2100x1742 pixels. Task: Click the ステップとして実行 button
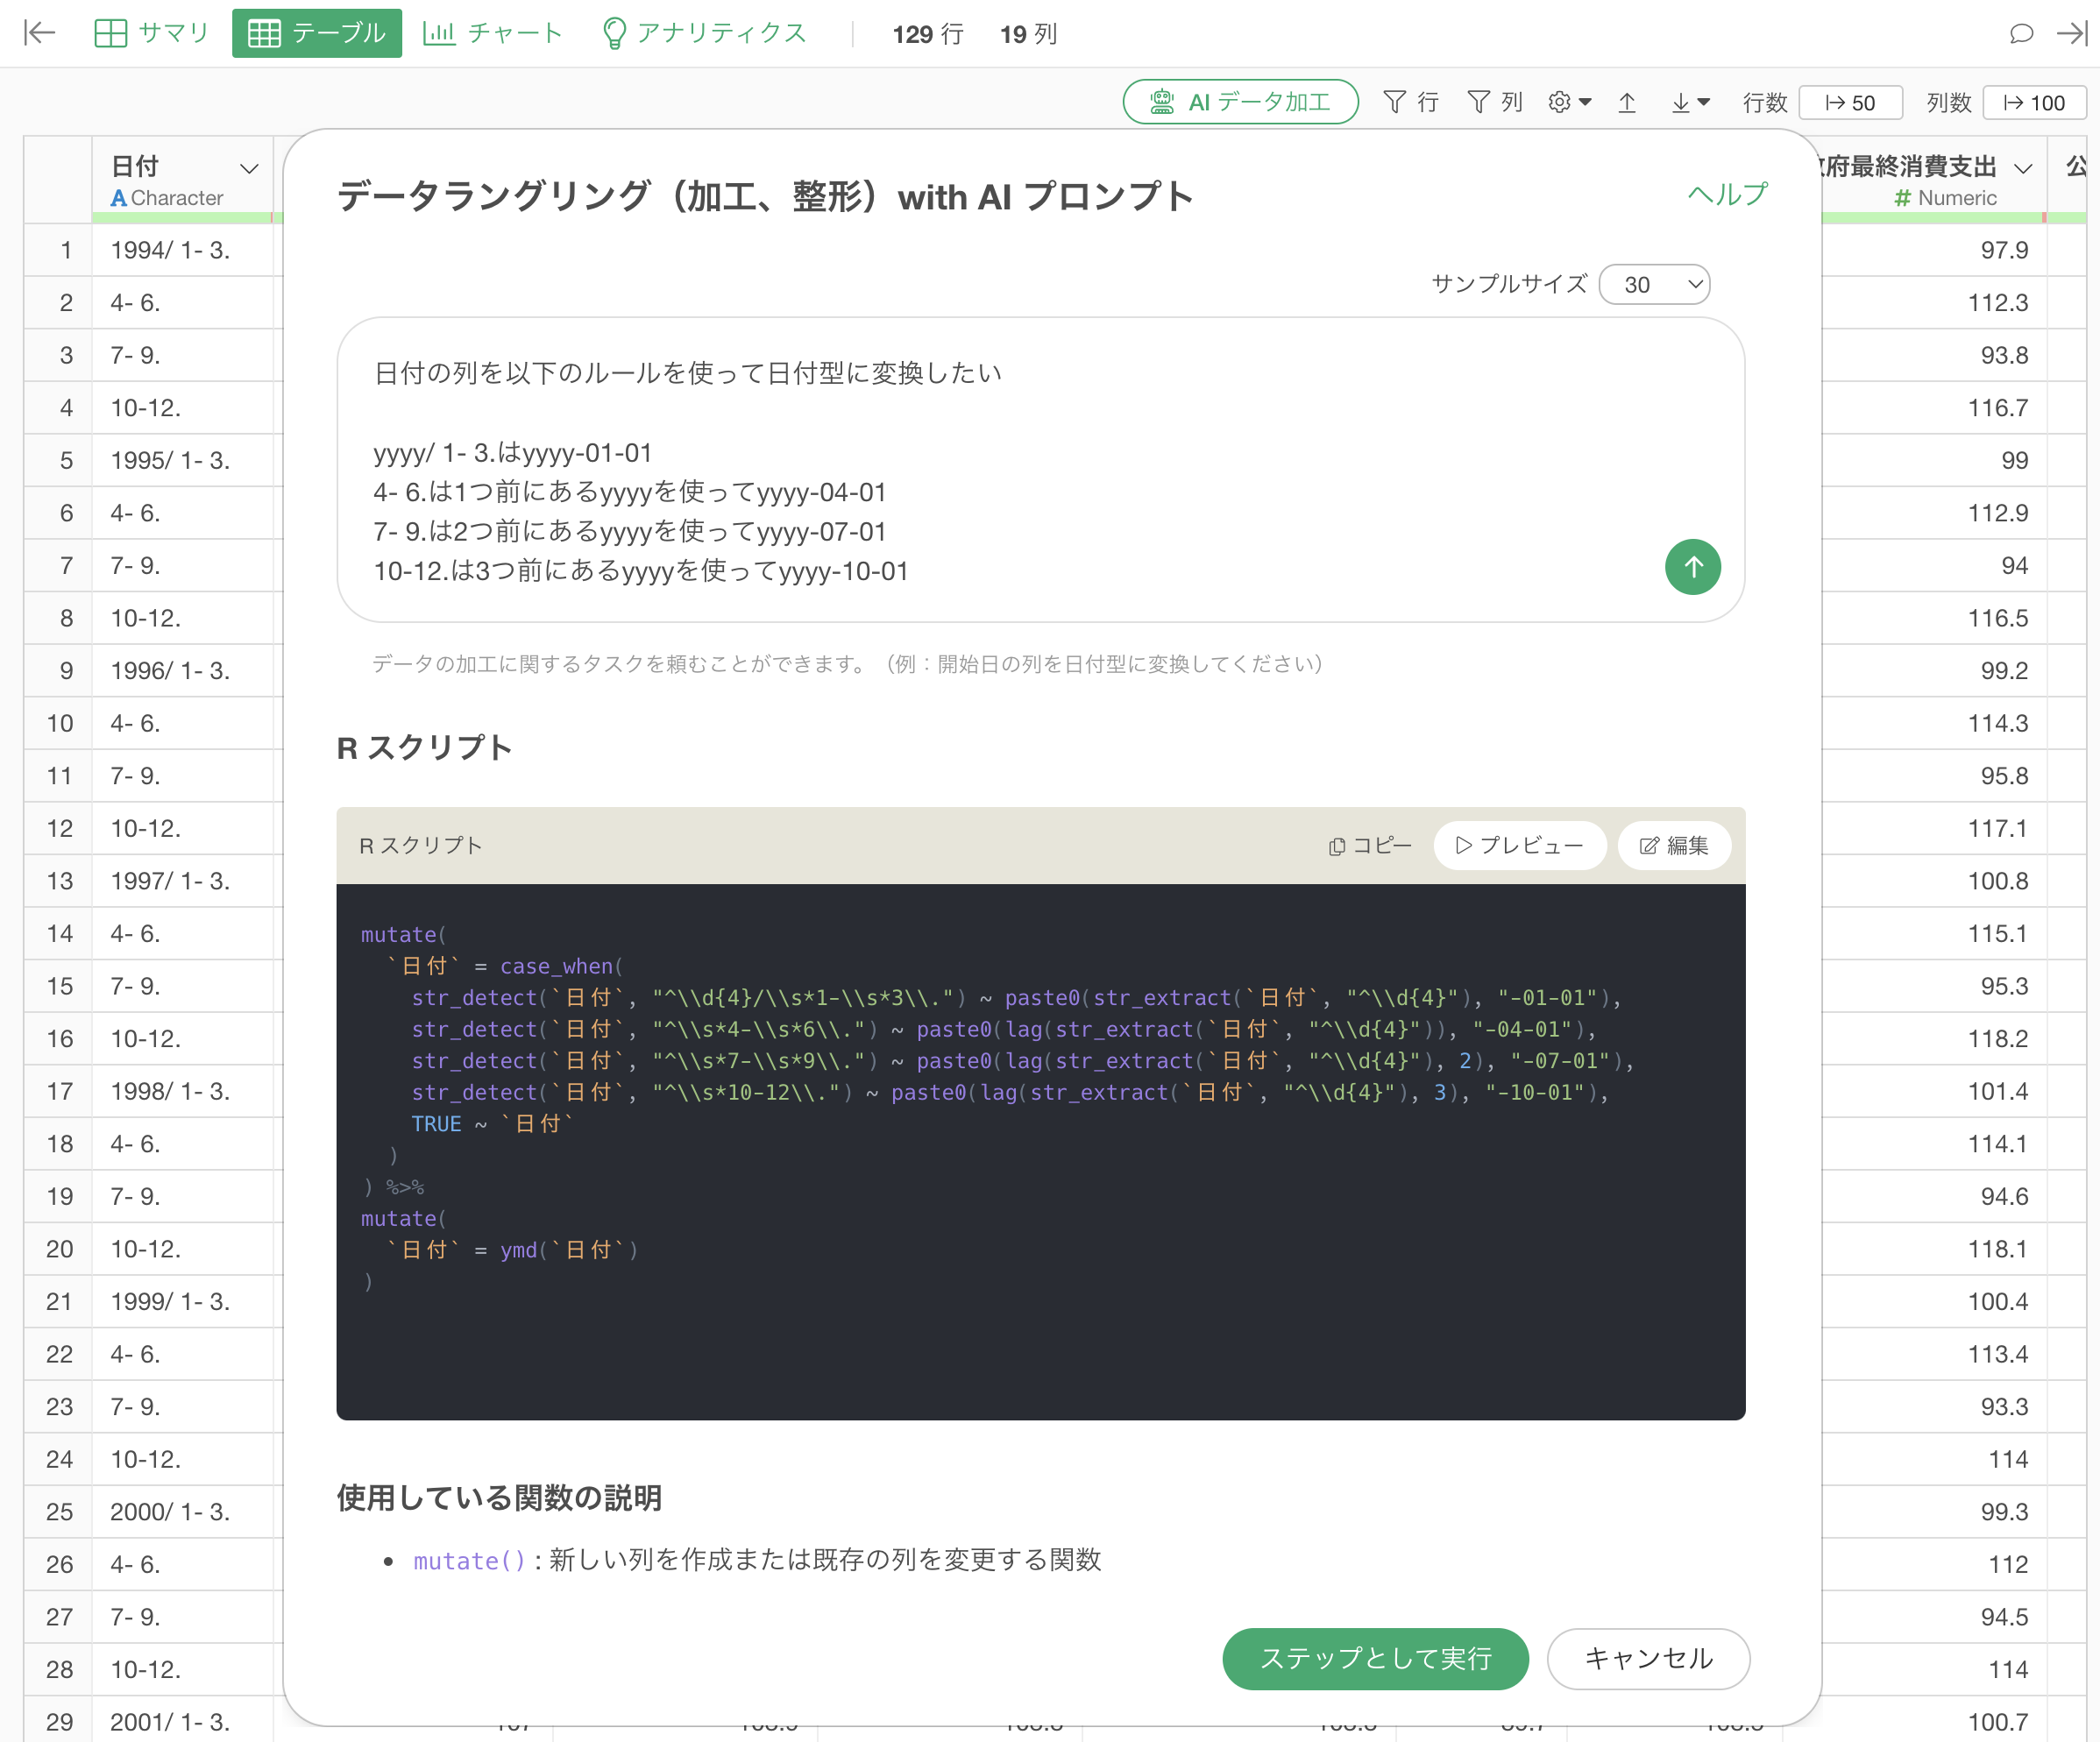coord(1374,1658)
